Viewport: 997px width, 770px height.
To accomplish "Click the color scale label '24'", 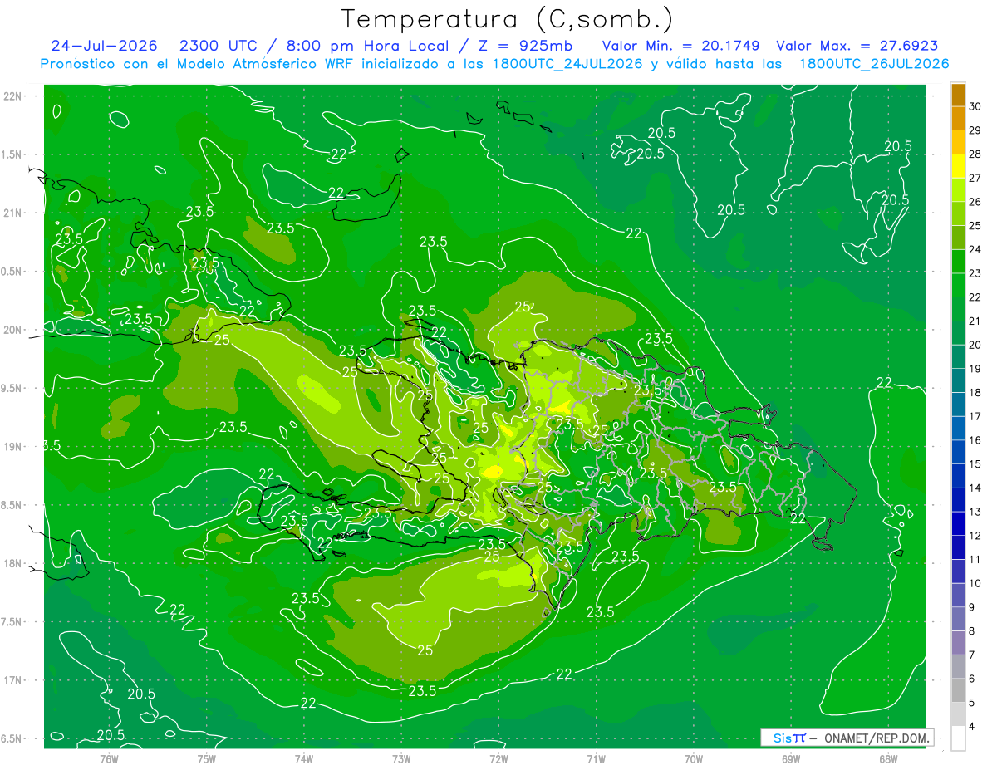I will coord(975,249).
